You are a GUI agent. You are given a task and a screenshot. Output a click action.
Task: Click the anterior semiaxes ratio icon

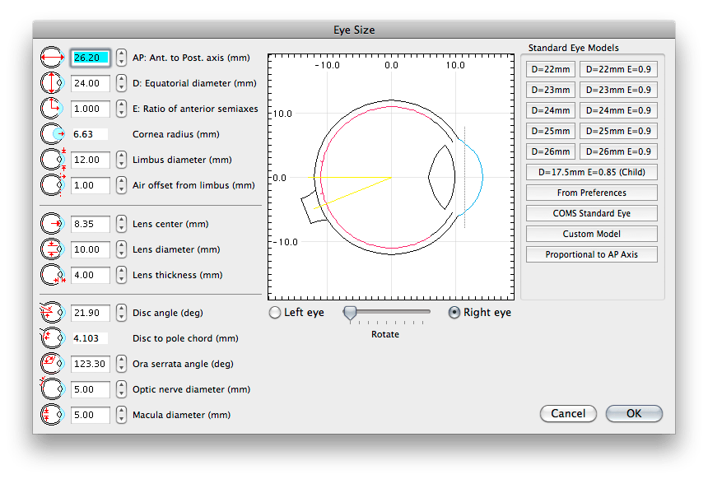coord(53,109)
